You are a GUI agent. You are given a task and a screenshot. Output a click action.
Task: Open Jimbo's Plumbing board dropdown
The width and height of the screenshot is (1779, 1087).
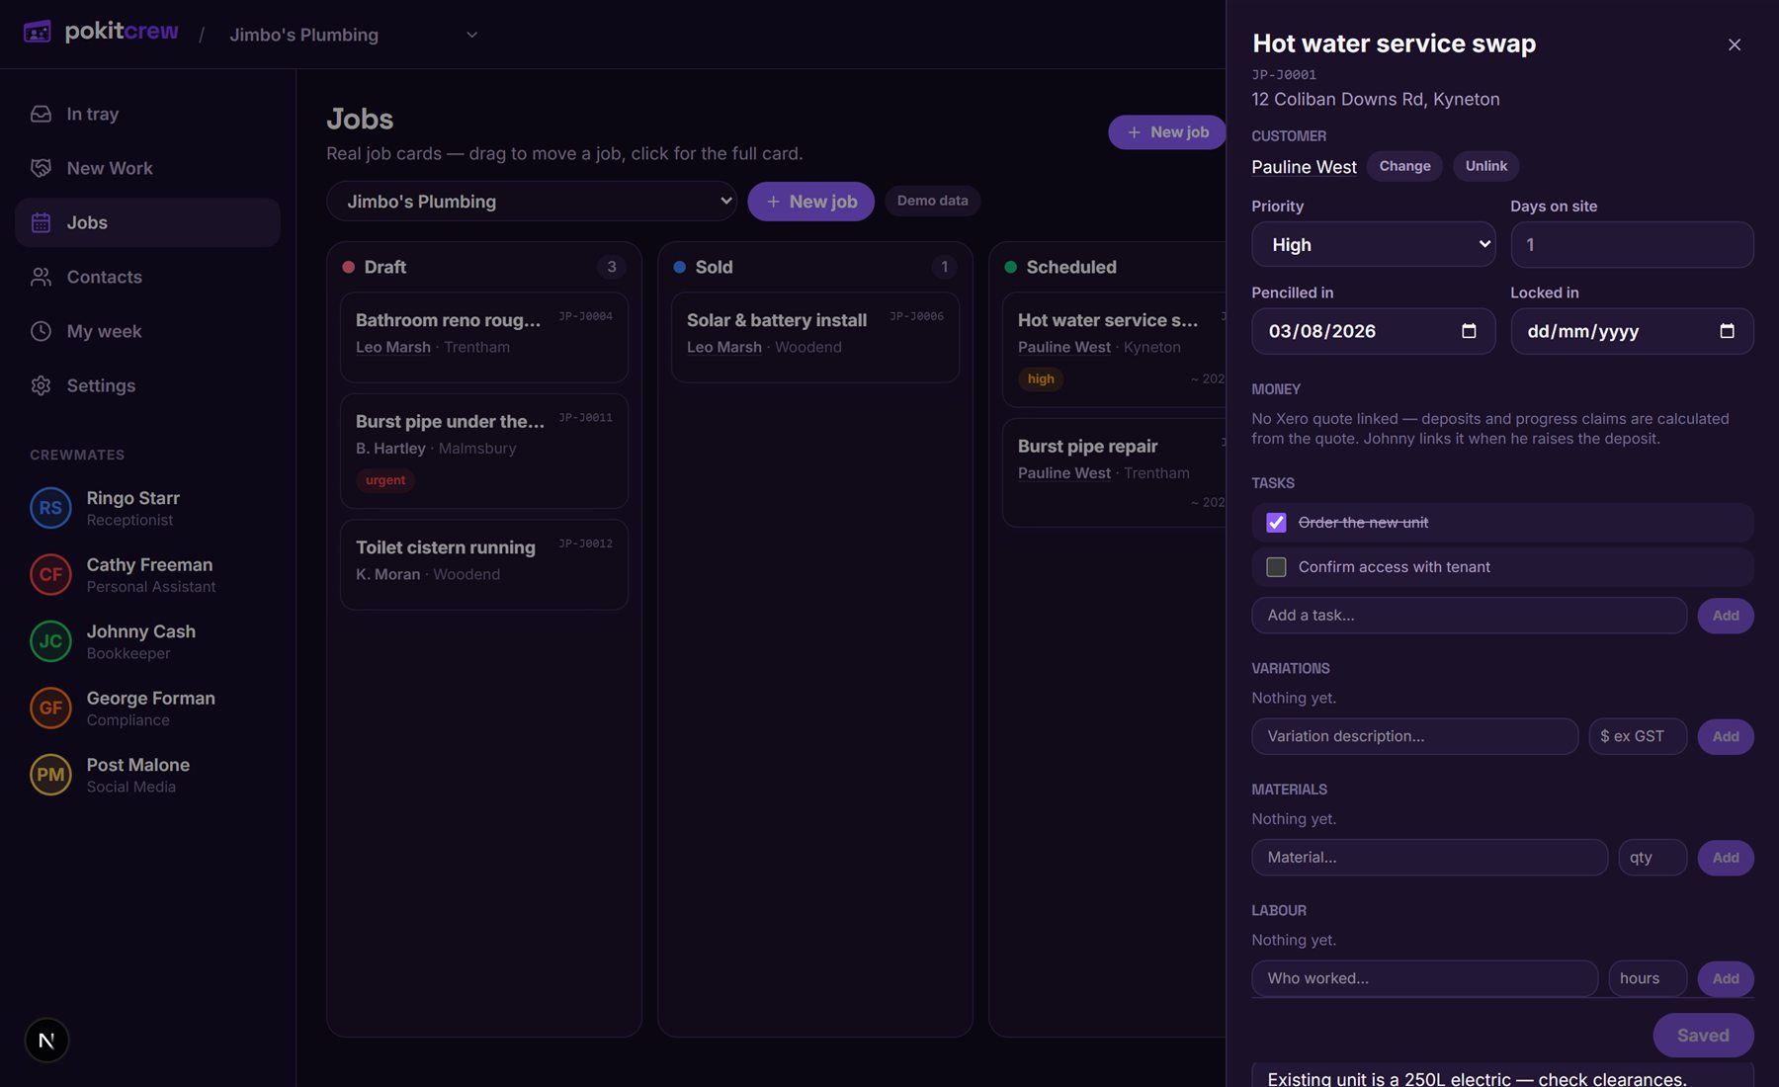pyautogui.click(x=532, y=201)
